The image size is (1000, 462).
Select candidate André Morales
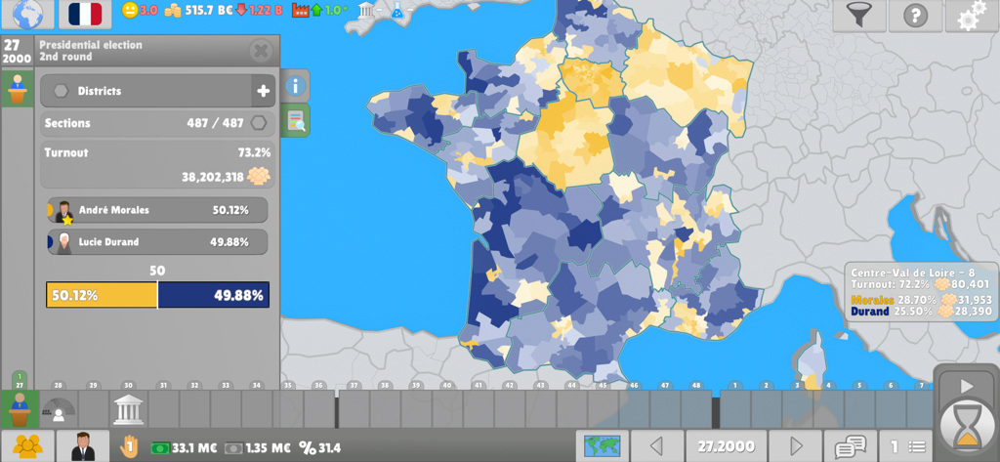coord(157,210)
